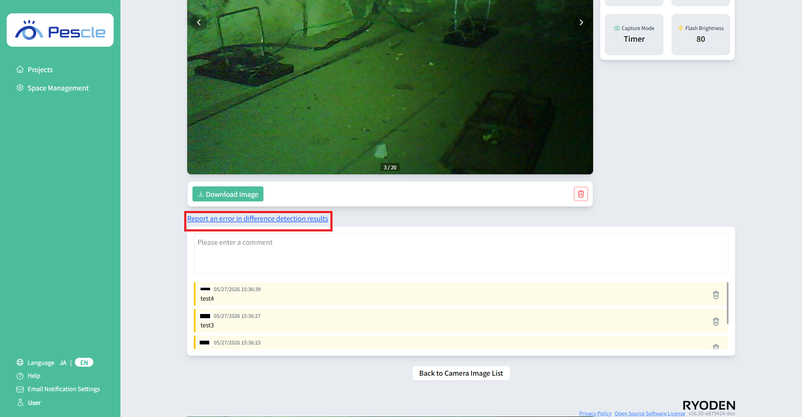Delete the current image with red trash icon
802x417 pixels.
(x=581, y=194)
